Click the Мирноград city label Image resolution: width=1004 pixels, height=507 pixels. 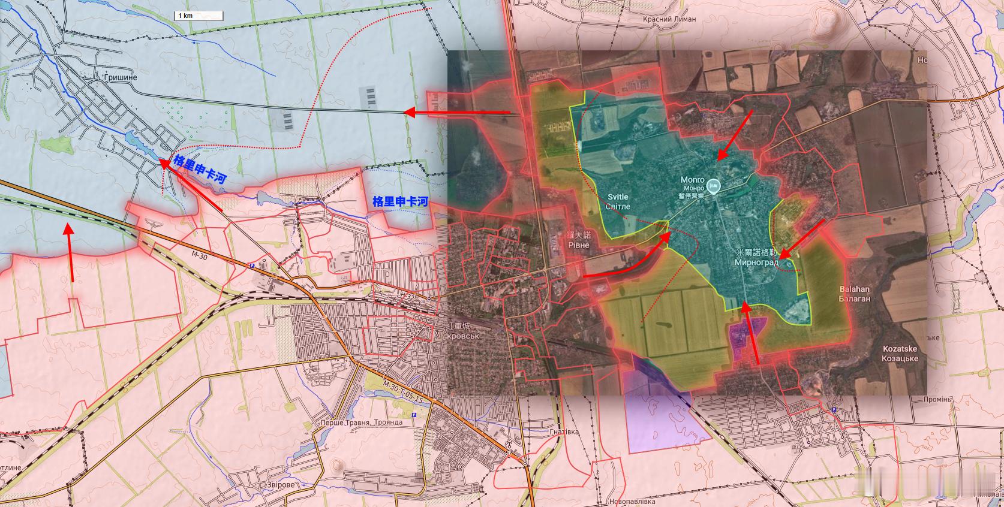point(757,262)
